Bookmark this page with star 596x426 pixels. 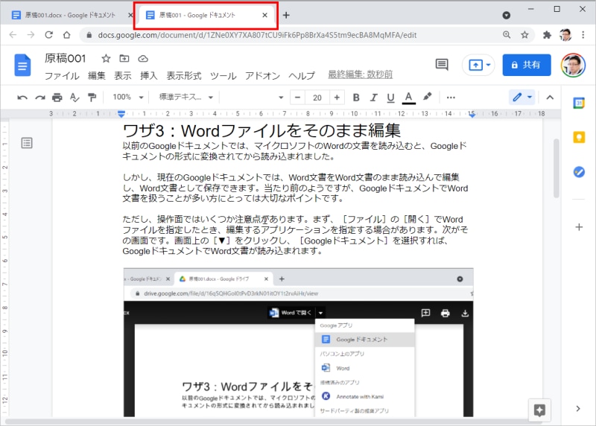(525, 35)
